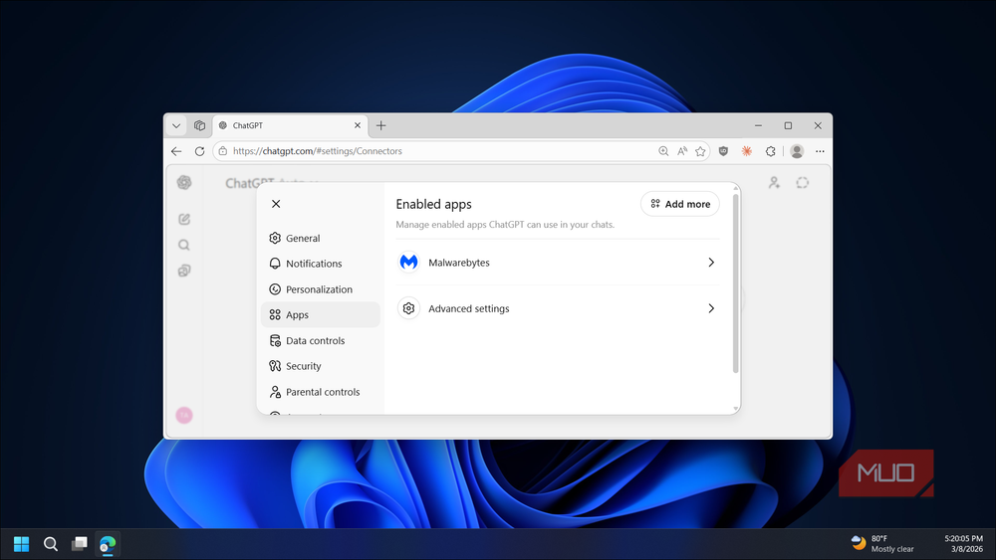The width and height of the screenshot is (996, 560).
Task: Close the ChatGPT browser tab
Action: pyautogui.click(x=358, y=125)
